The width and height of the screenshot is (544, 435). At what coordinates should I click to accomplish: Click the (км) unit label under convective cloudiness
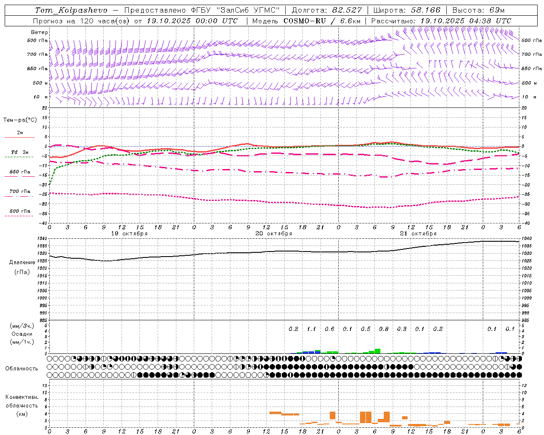[22, 414]
